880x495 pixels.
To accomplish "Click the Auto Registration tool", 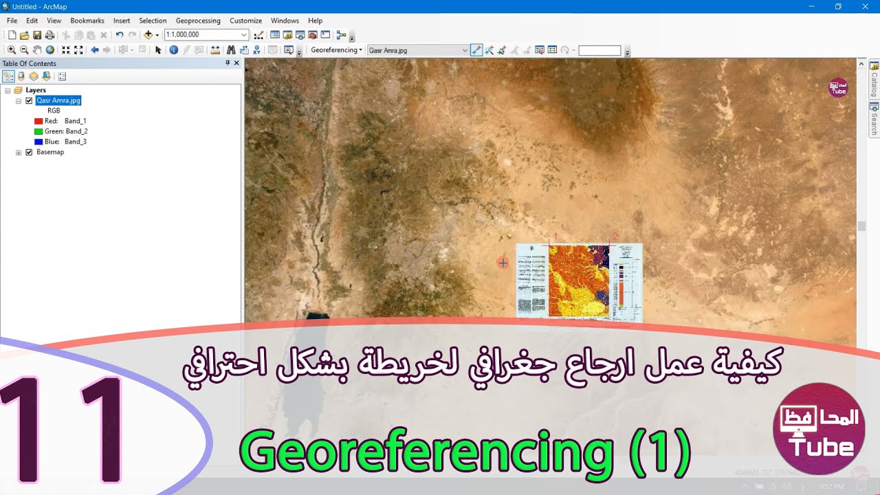I will tap(489, 49).
